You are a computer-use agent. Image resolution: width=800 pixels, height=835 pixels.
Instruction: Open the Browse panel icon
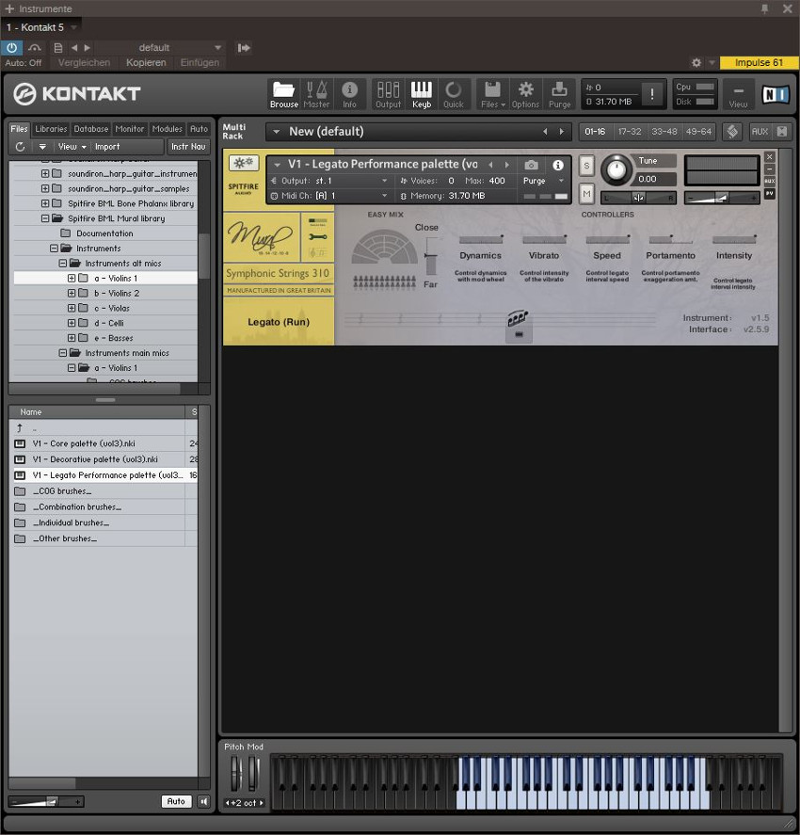tap(283, 94)
